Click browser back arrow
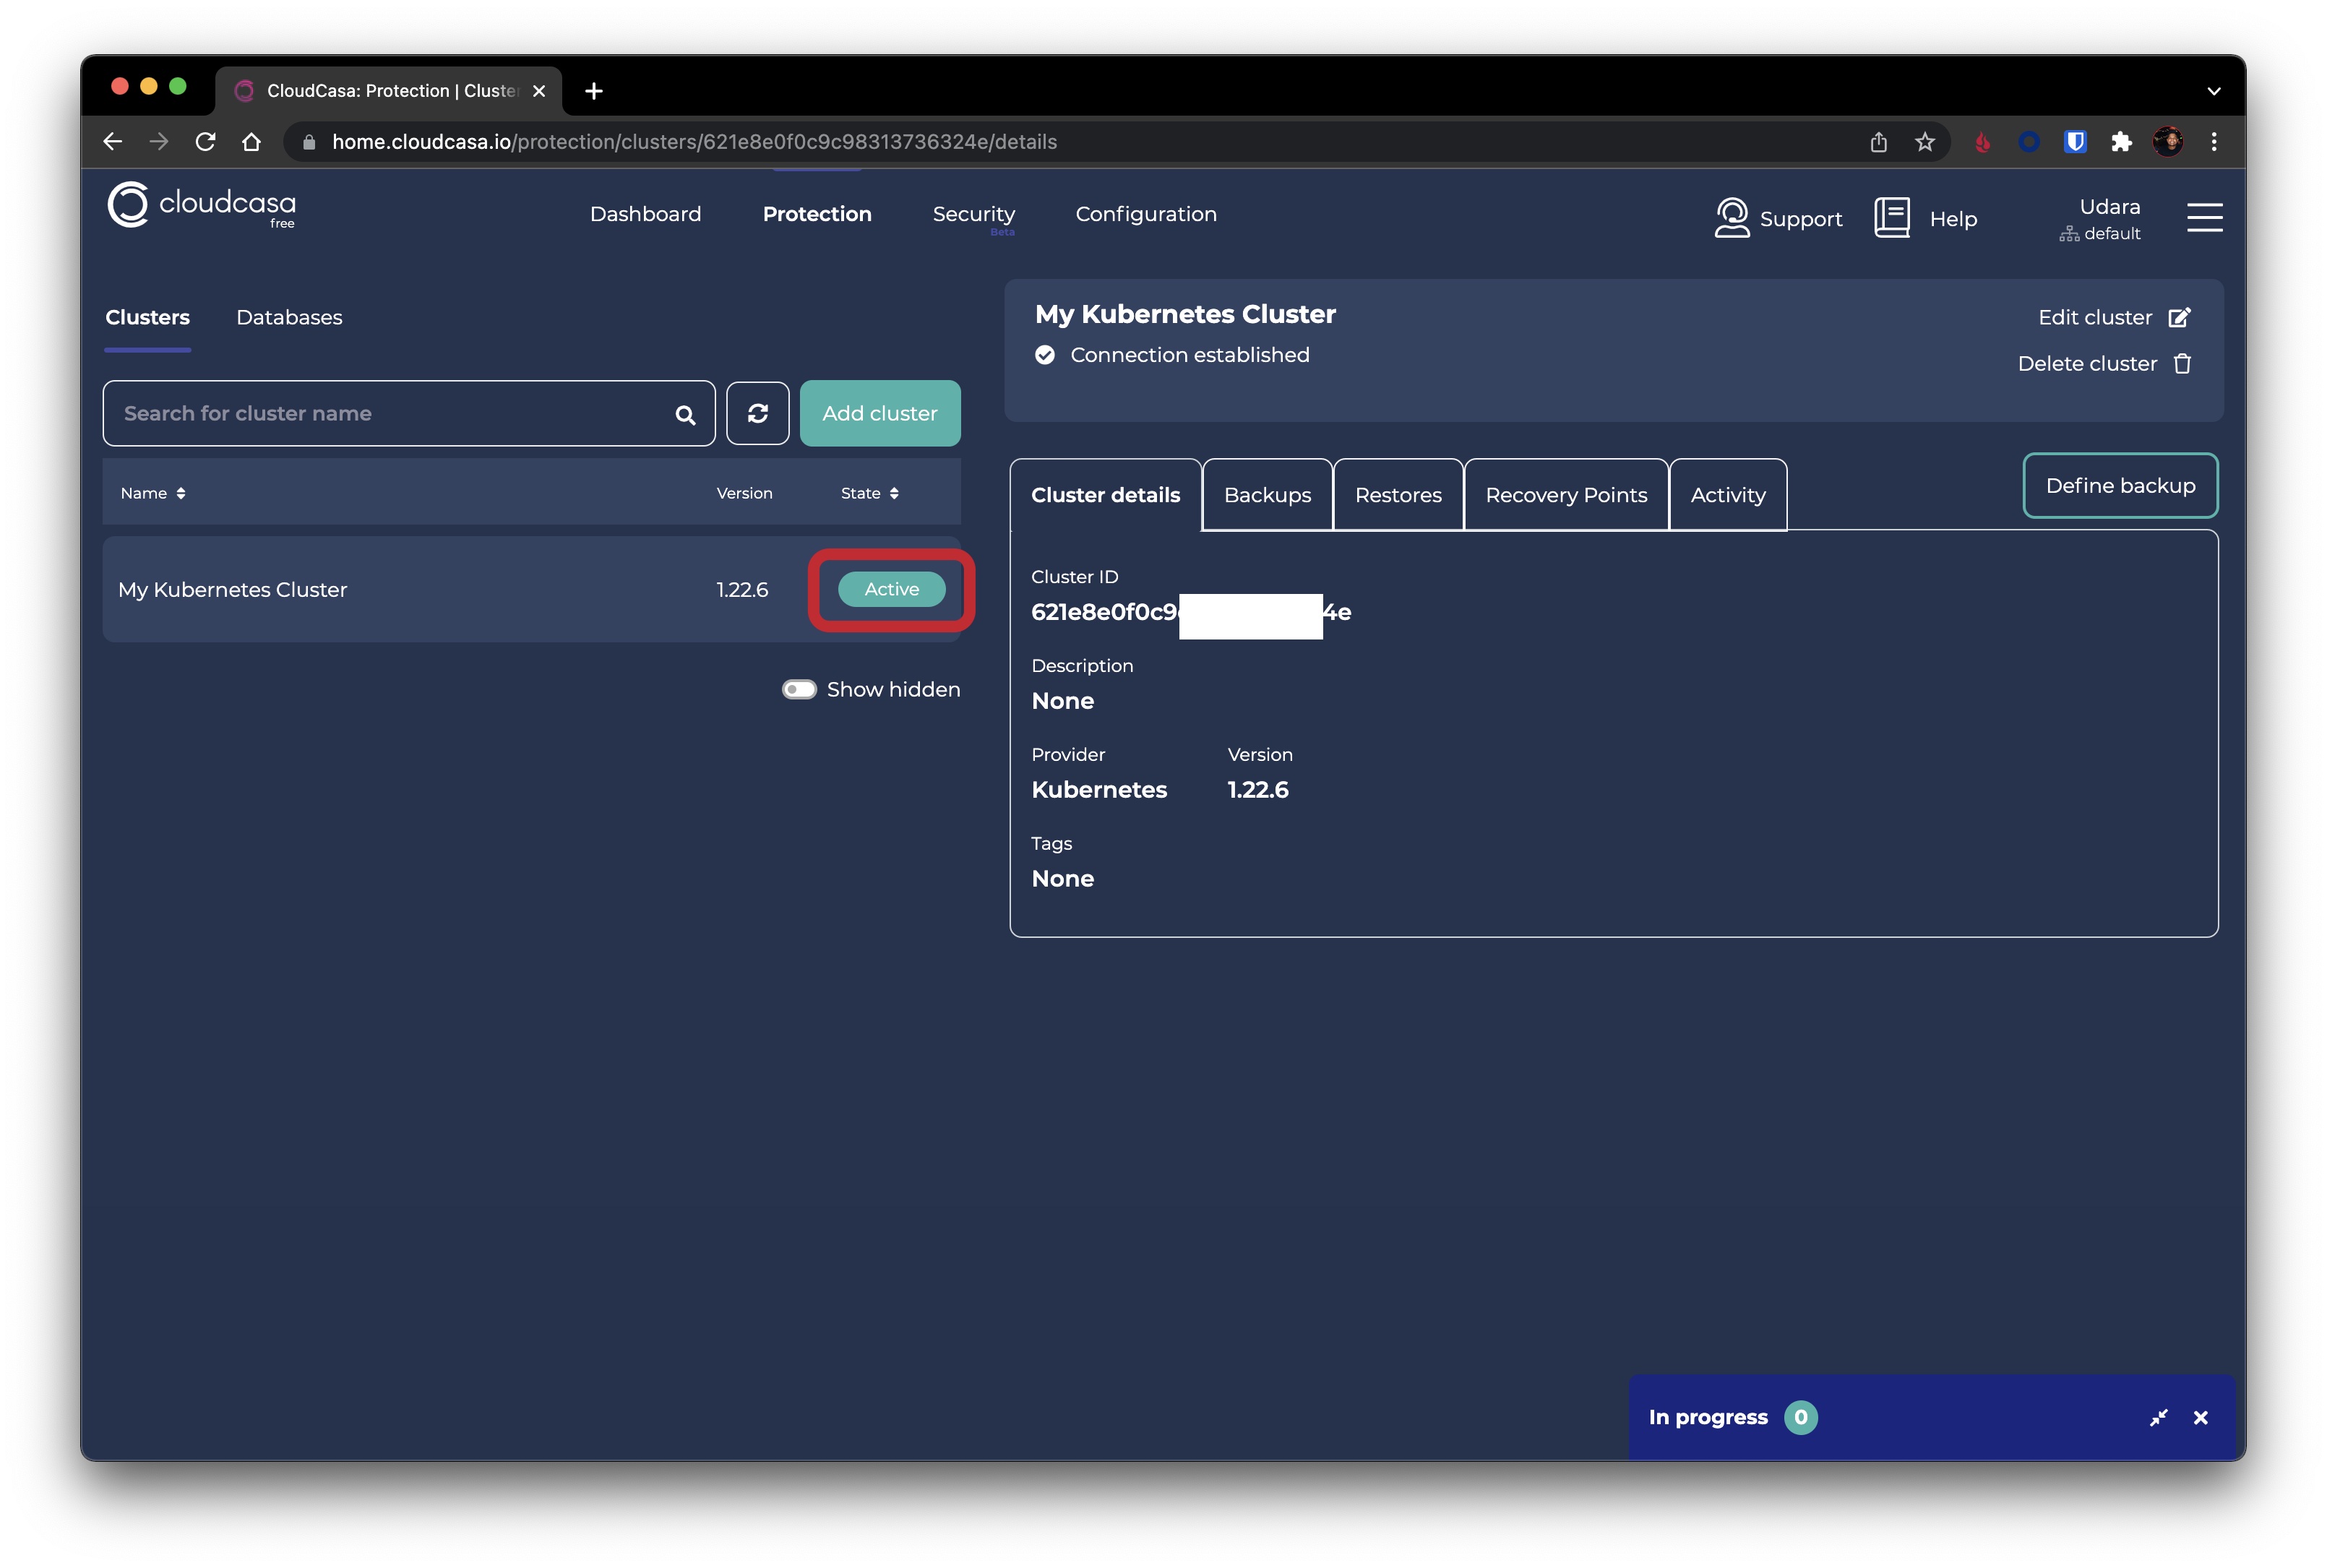Screen dimensions: 2327x1568 113,142
